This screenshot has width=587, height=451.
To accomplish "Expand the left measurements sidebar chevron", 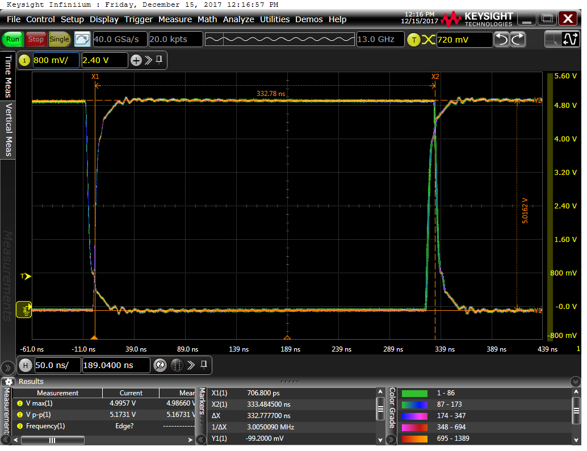I will (7, 367).
